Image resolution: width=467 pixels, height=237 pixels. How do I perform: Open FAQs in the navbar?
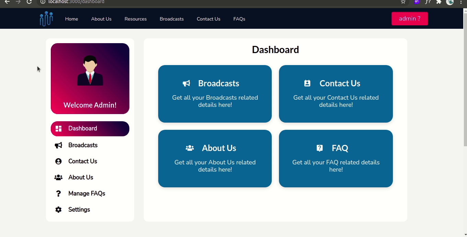coord(239,19)
